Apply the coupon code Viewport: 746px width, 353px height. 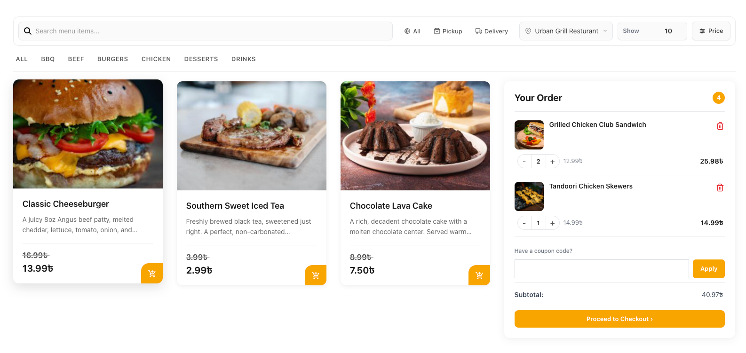[x=709, y=268]
